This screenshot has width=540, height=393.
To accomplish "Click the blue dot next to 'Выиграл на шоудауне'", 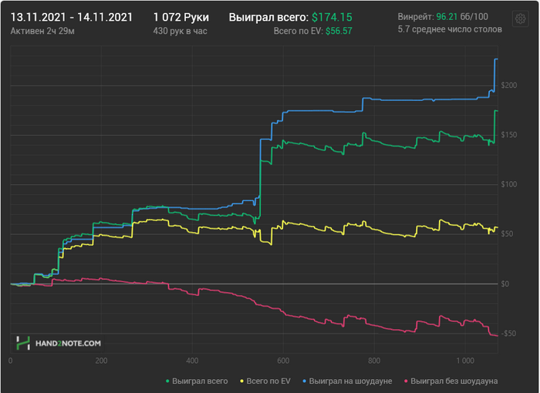I will coord(305,381).
